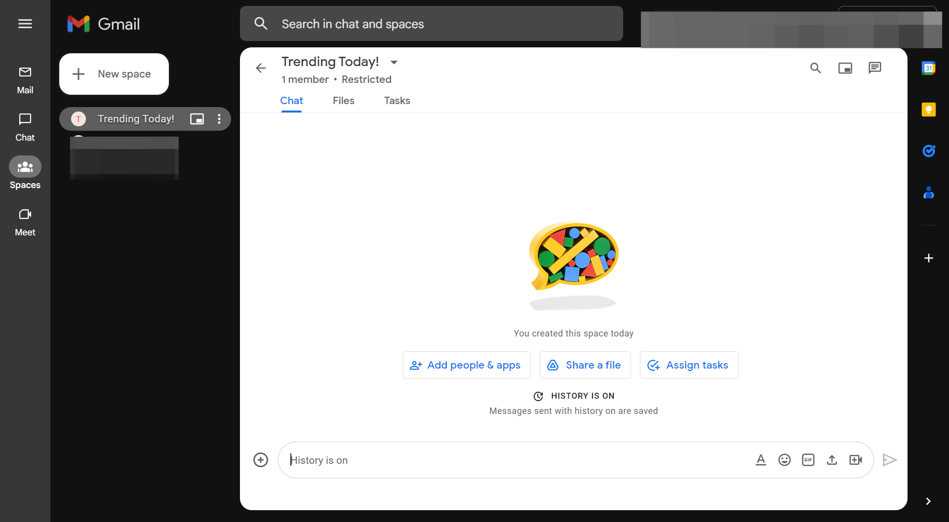Open more options for Trending Today! space
Viewport: 949px width, 522px height.
click(x=219, y=119)
